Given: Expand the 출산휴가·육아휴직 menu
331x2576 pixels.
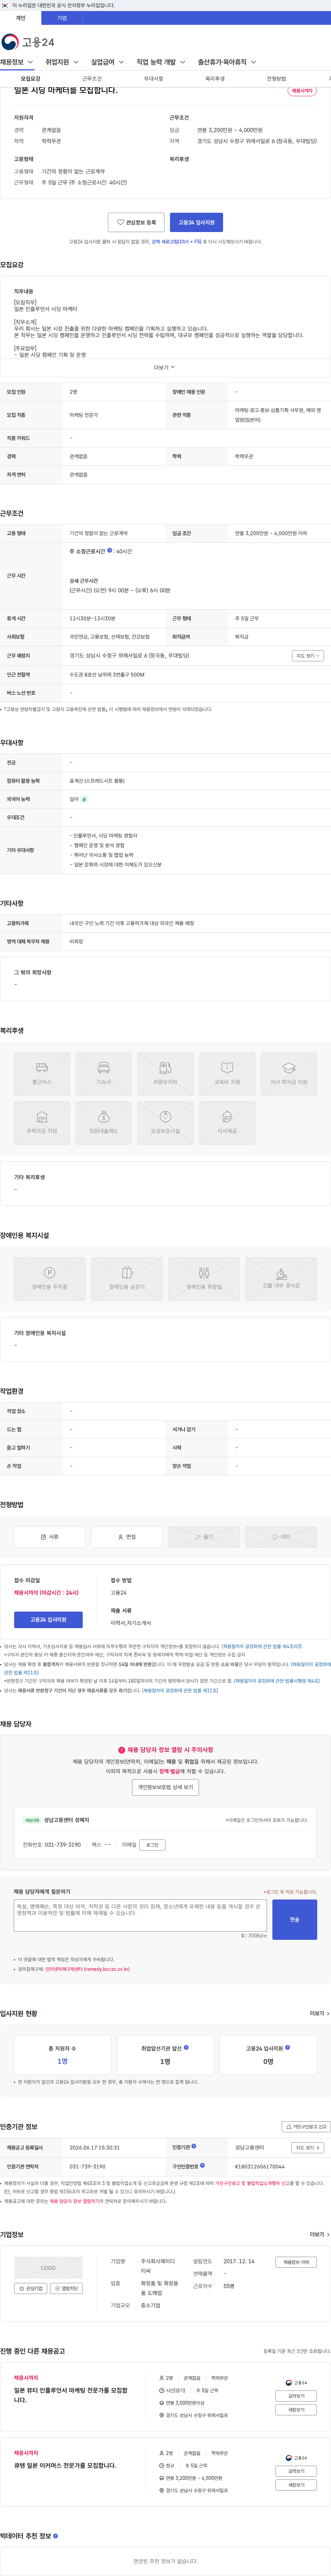Looking at the screenshot, I should (x=227, y=62).
